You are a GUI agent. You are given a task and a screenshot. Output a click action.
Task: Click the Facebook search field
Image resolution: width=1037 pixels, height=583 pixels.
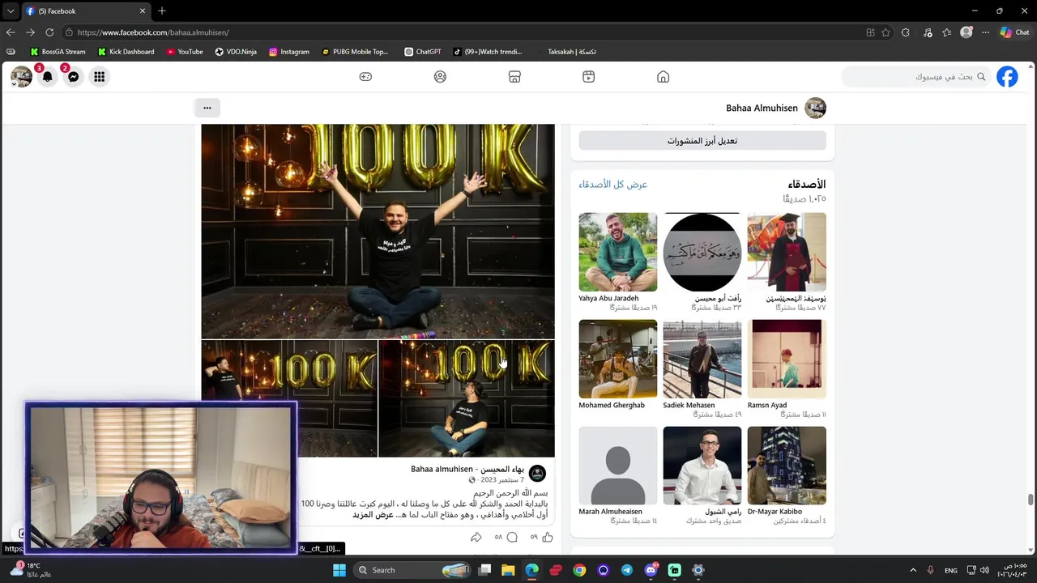[917, 77]
